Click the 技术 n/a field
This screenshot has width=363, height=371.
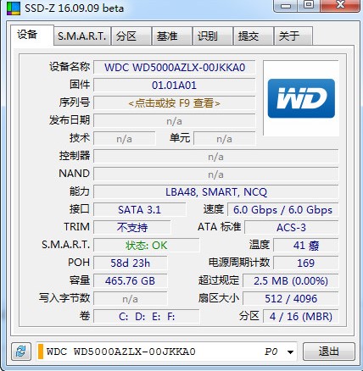click(x=125, y=139)
